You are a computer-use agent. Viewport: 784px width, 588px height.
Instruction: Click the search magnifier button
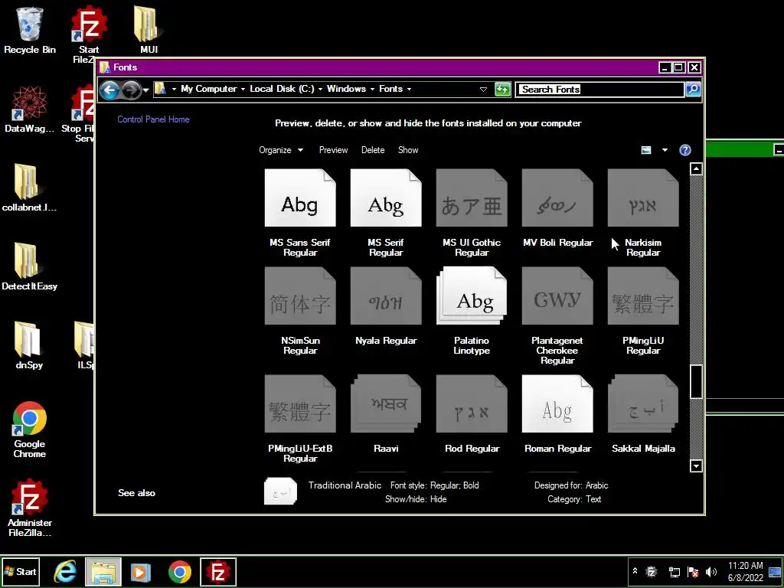(x=693, y=90)
